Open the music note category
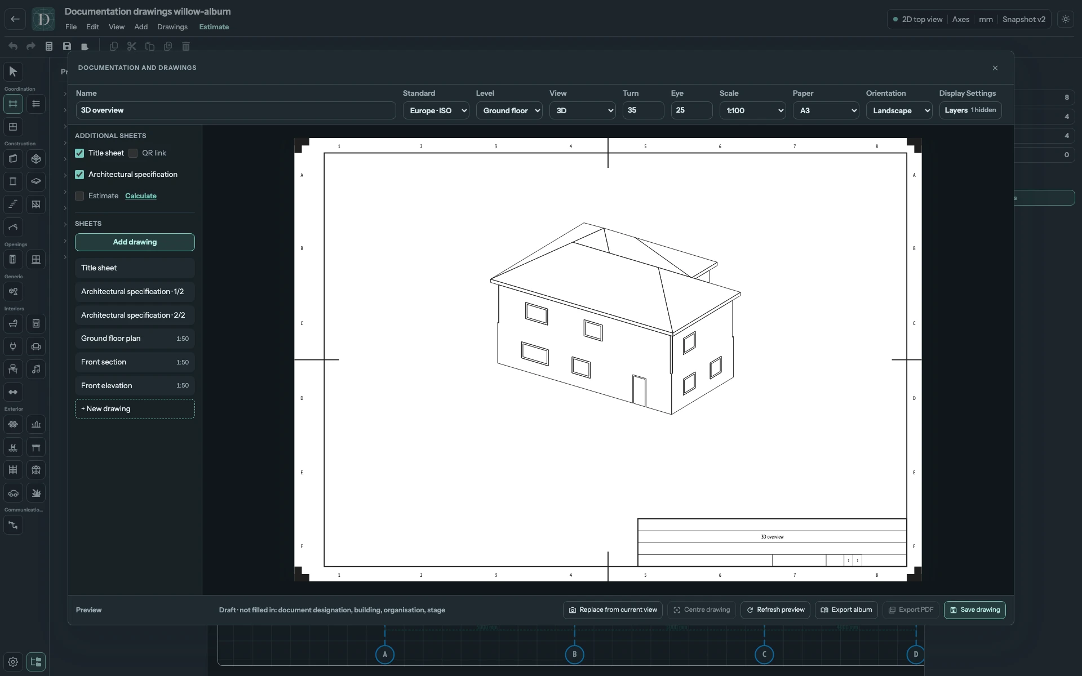 coord(36,369)
